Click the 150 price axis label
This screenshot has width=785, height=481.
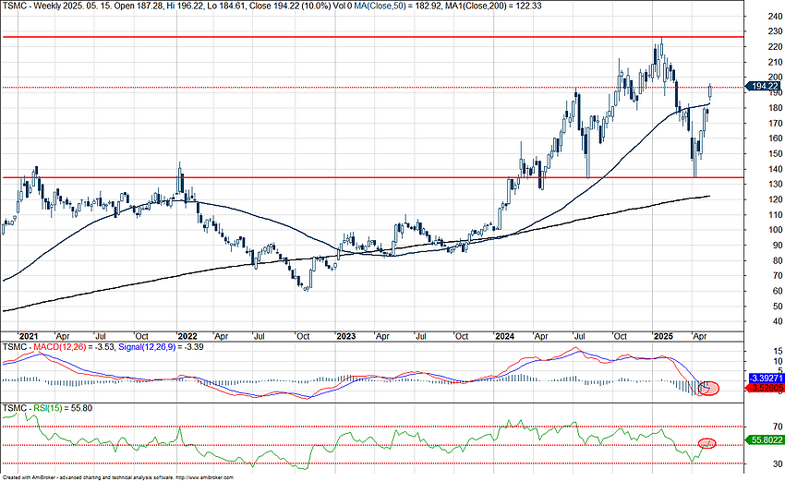click(776, 153)
